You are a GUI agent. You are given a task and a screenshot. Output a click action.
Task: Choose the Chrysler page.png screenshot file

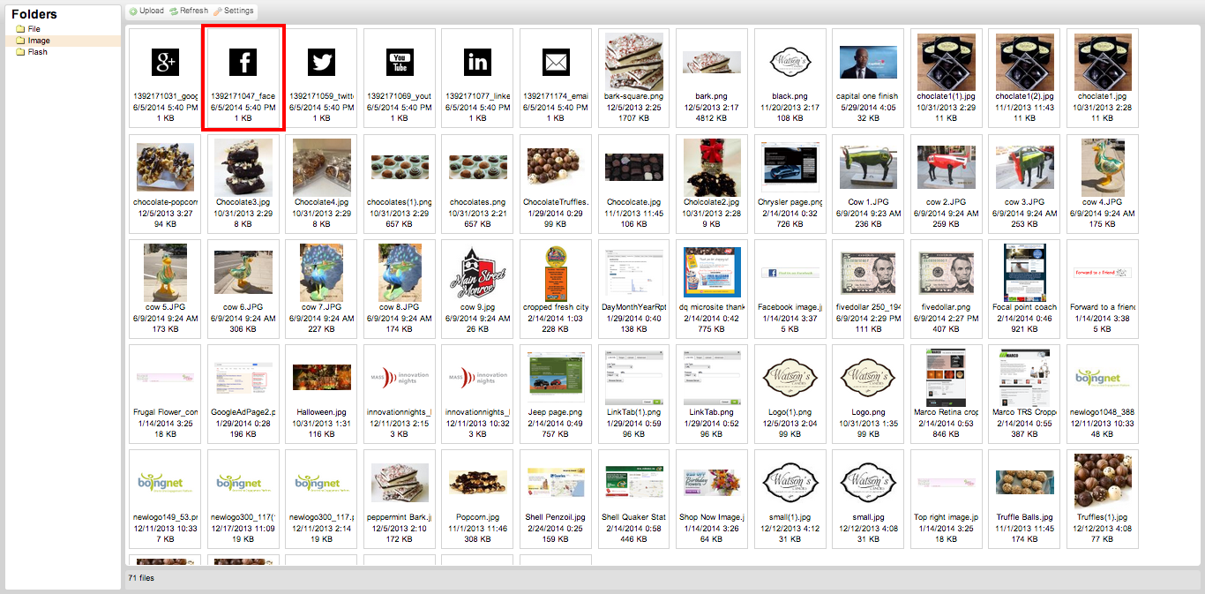[x=790, y=184]
